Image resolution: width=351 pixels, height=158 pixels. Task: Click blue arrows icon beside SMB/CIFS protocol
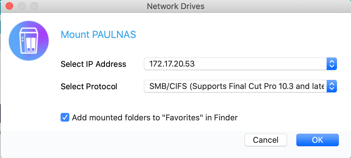332,86
